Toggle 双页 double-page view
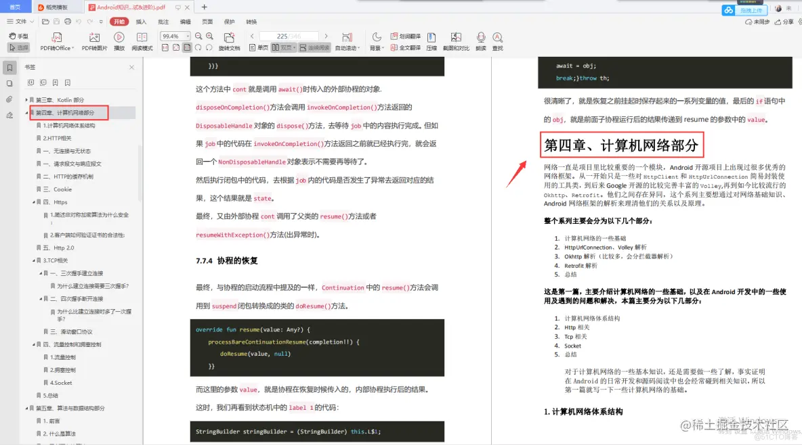The height and width of the screenshot is (445, 802). (282, 47)
